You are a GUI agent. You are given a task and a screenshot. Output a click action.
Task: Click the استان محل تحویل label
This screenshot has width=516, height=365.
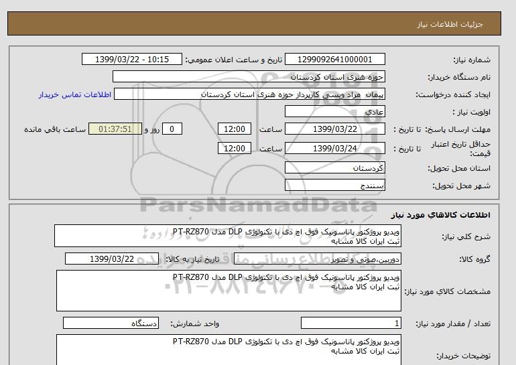(x=459, y=168)
